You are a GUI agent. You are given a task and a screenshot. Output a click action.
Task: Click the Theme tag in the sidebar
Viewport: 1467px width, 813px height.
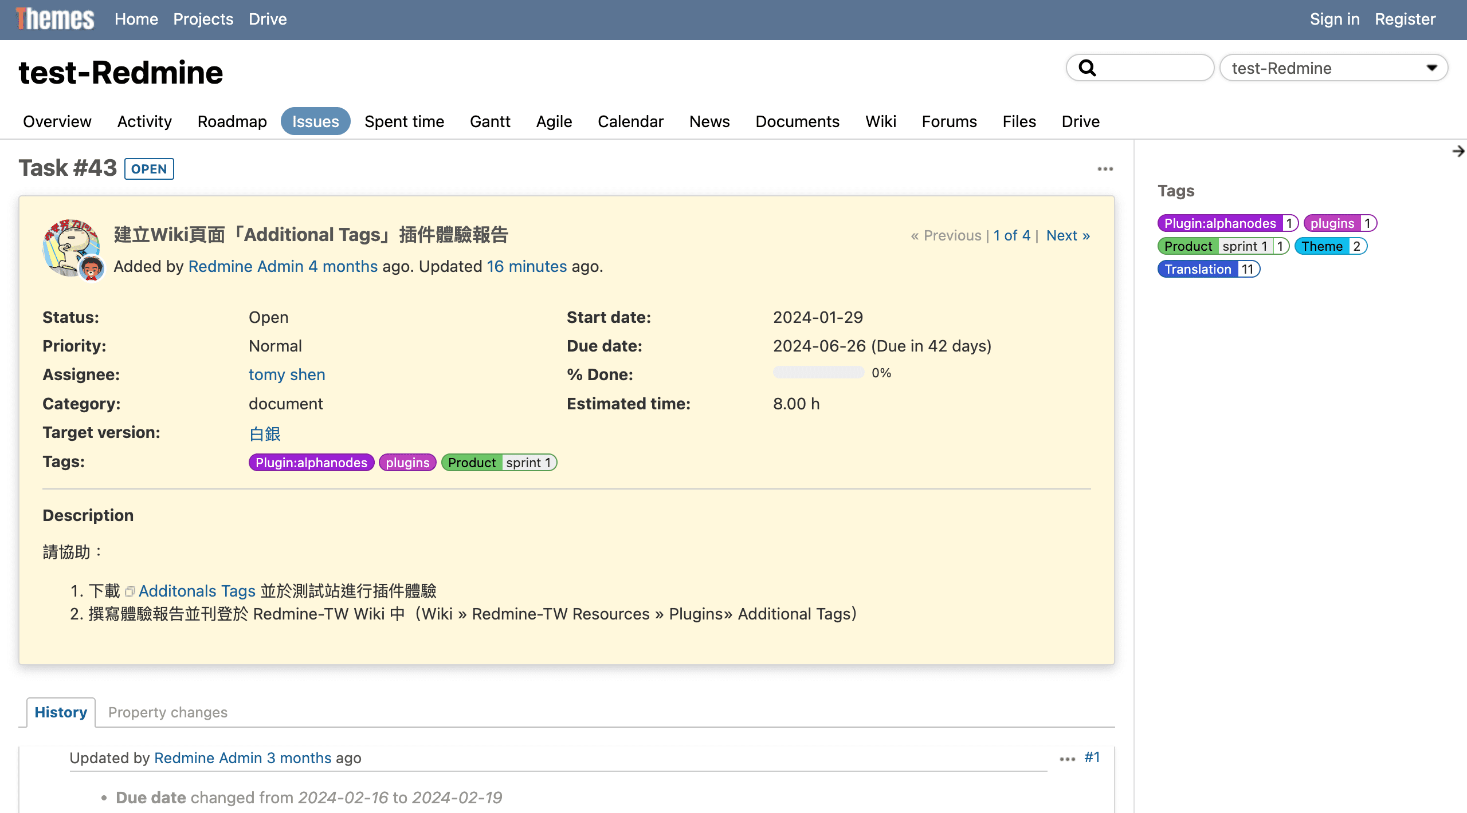pos(1321,246)
